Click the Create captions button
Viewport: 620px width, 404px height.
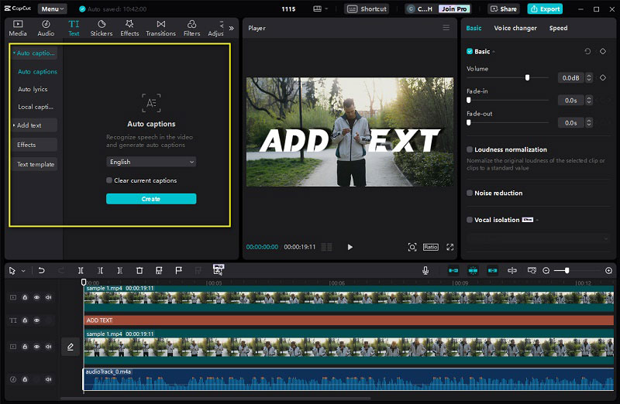(151, 199)
